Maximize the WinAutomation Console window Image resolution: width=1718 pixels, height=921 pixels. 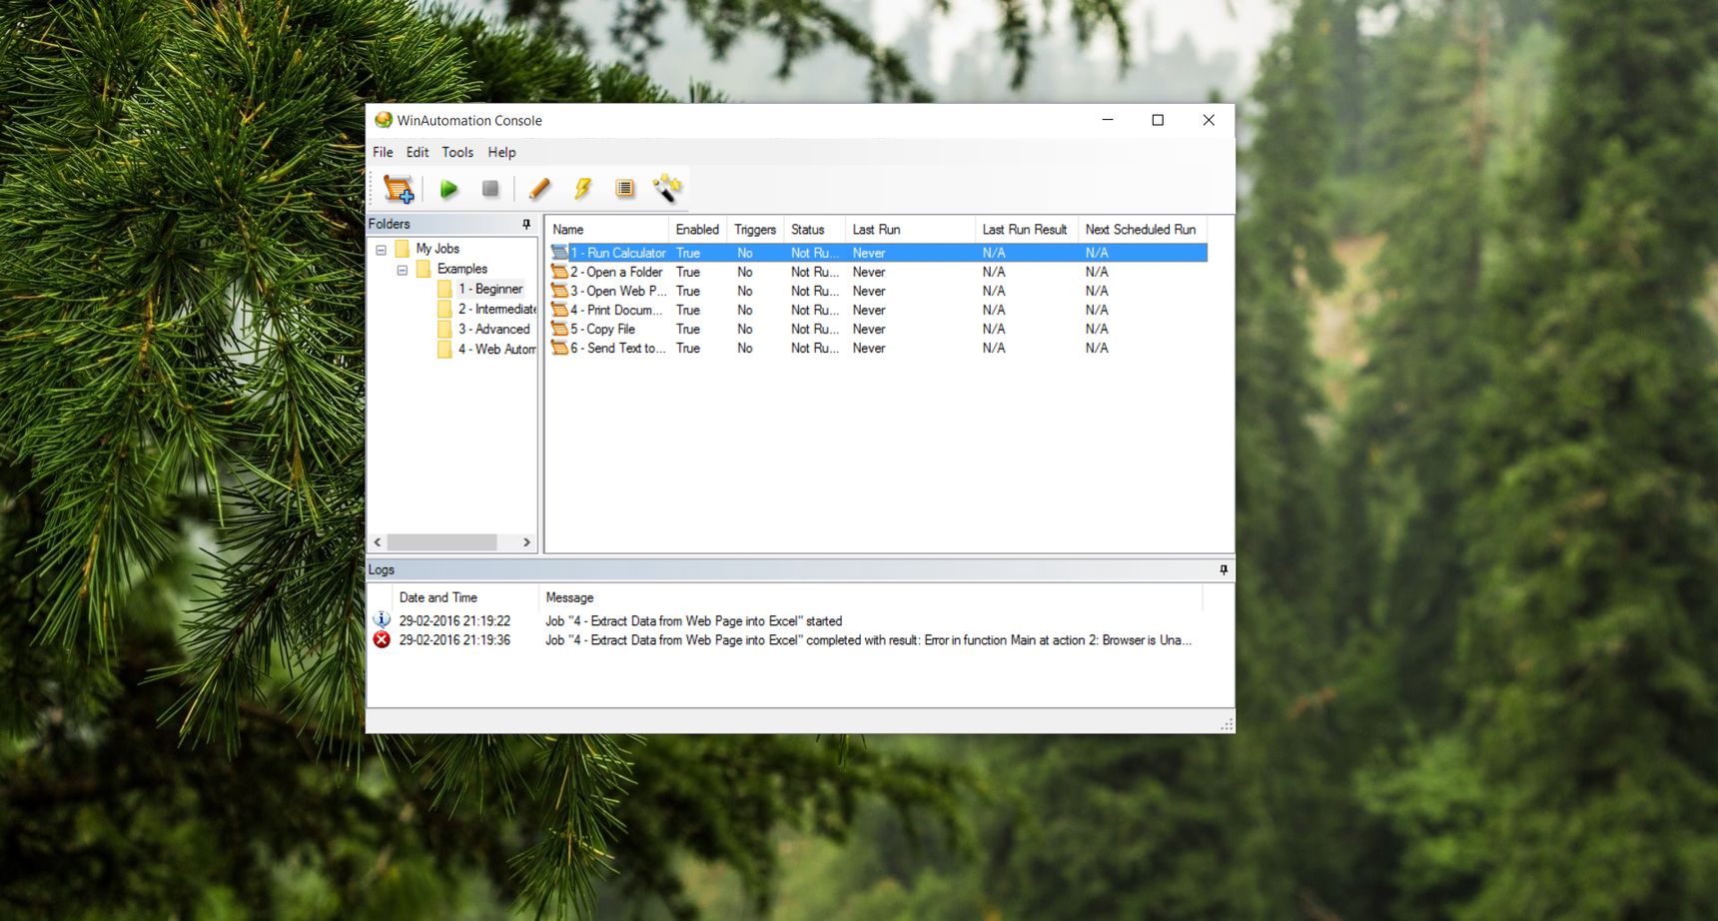(1158, 120)
